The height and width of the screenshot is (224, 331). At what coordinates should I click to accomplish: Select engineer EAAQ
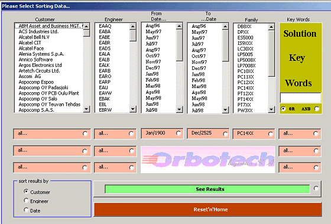105,26
